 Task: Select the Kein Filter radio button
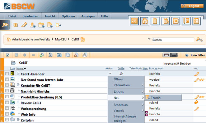187,55
